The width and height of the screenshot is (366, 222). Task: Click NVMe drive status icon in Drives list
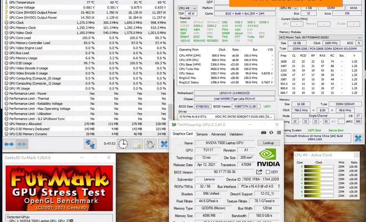tap(181, 117)
